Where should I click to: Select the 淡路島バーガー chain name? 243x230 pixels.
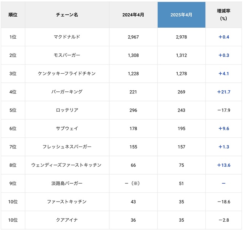[x=67, y=183]
